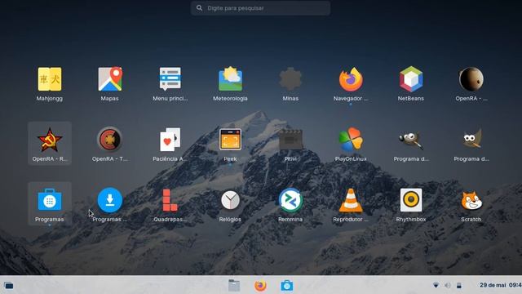
Task: Open the Meteorologia weather app
Action: 230,79
